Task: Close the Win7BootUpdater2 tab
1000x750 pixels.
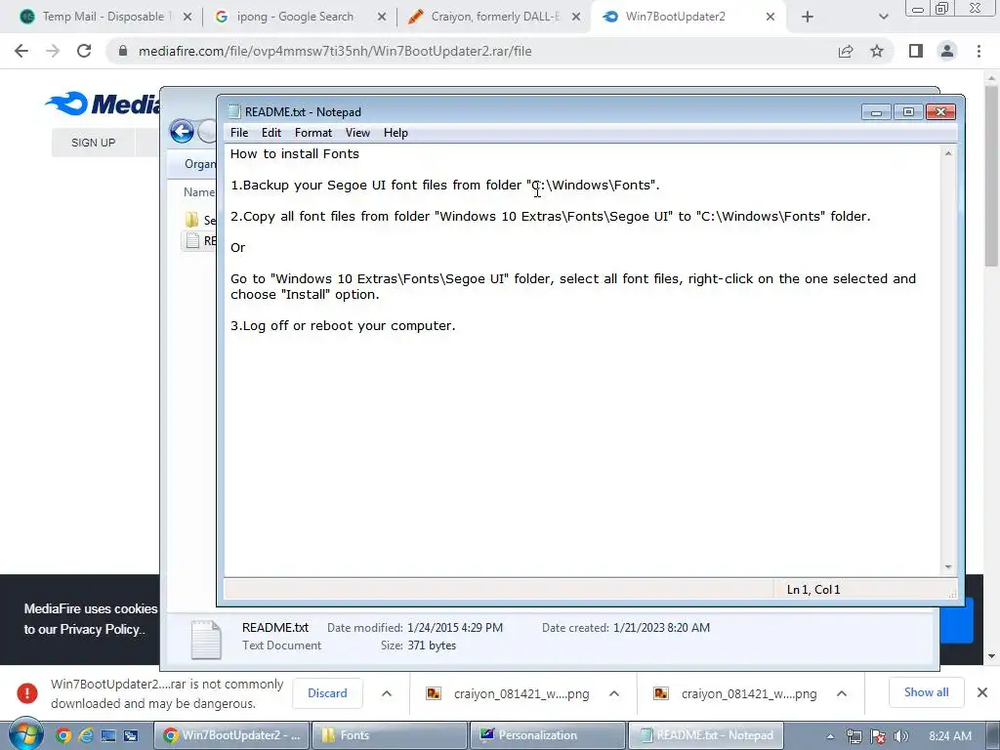Action: pos(771,18)
